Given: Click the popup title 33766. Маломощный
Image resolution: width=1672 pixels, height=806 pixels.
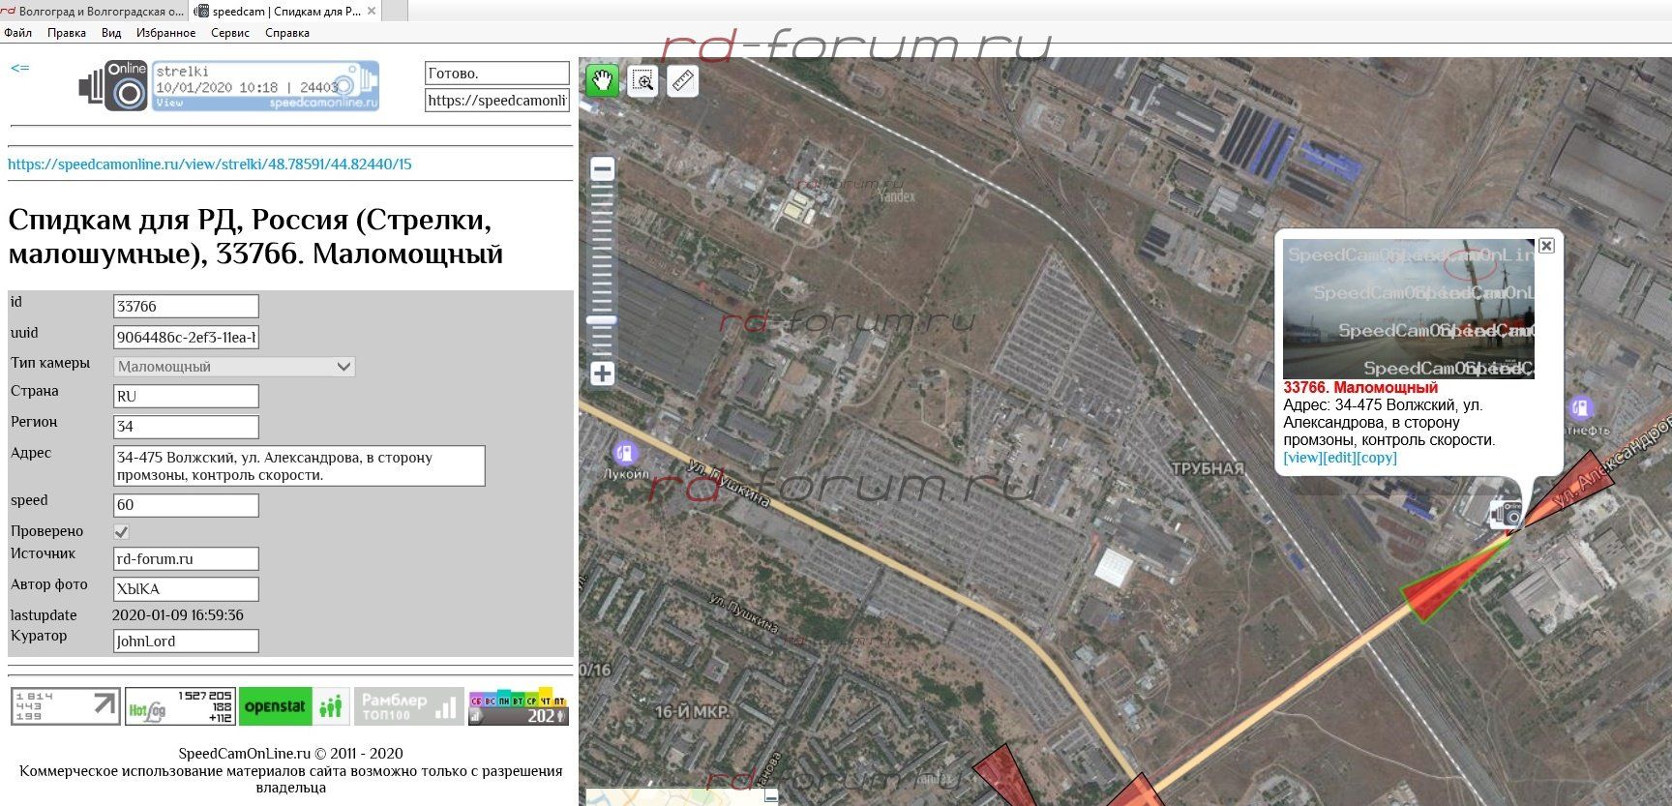Looking at the screenshot, I should click(1360, 388).
